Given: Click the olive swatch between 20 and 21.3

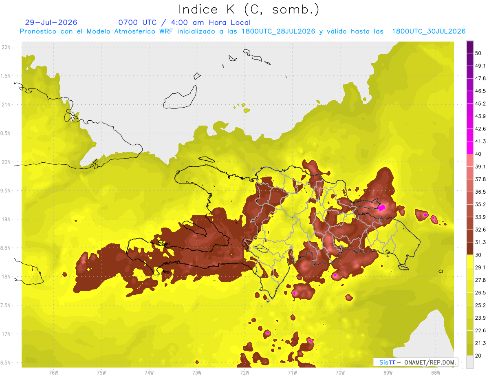Looking at the screenshot, I should point(470,349).
